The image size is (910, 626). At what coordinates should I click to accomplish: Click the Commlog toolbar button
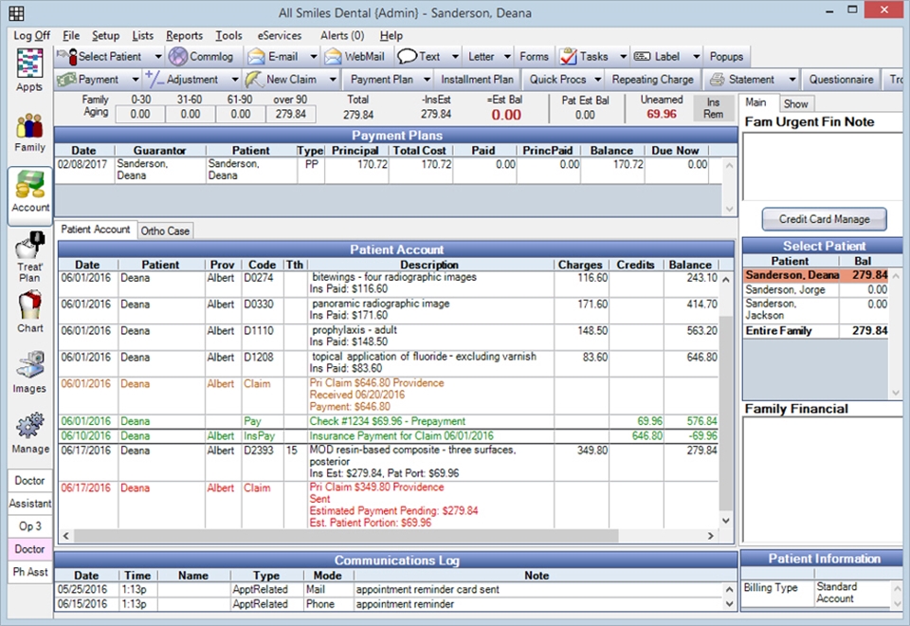pyautogui.click(x=201, y=57)
